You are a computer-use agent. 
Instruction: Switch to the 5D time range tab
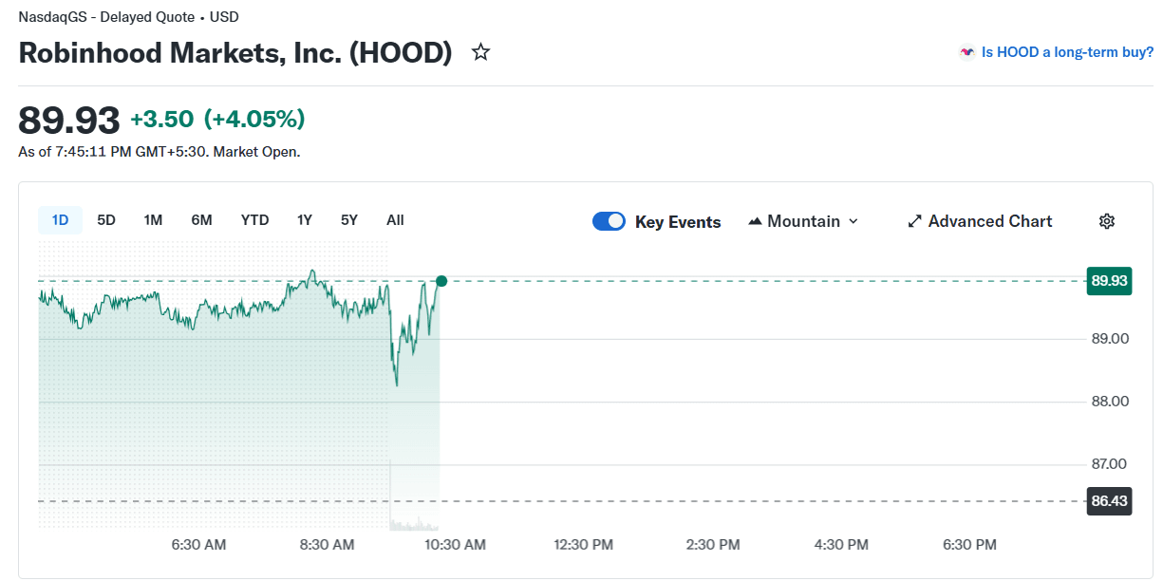[x=105, y=219]
